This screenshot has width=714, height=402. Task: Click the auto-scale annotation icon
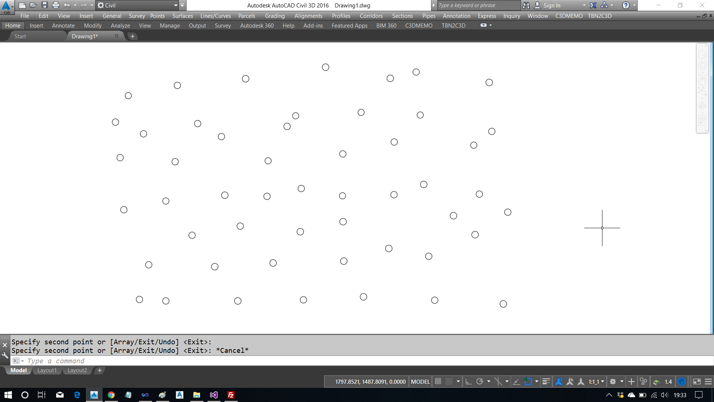[x=570, y=382]
